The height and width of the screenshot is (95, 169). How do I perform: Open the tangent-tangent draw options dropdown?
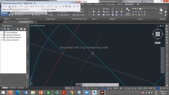(6, 6)
